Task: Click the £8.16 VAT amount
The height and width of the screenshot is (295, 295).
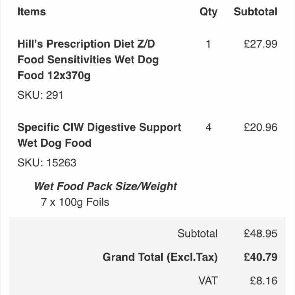Action: [264, 281]
